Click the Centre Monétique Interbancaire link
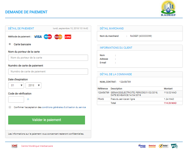This screenshot has height=153, width=185. pos(37,146)
